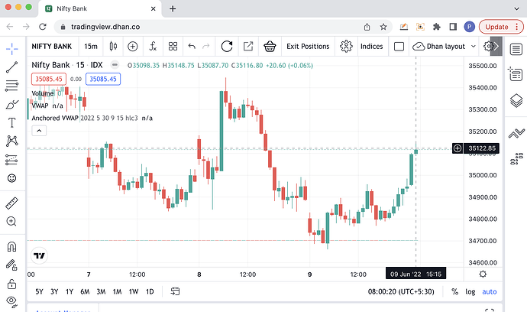The height and width of the screenshot is (312, 527).
Task: Refresh the chart data
Action: tap(227, 47)
